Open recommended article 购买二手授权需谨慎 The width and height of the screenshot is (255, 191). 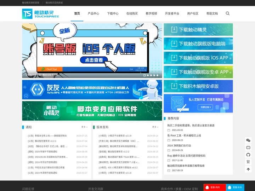click(x=191, y=126)
